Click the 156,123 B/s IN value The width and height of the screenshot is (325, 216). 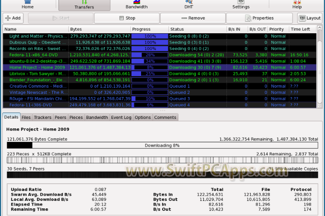239,61
